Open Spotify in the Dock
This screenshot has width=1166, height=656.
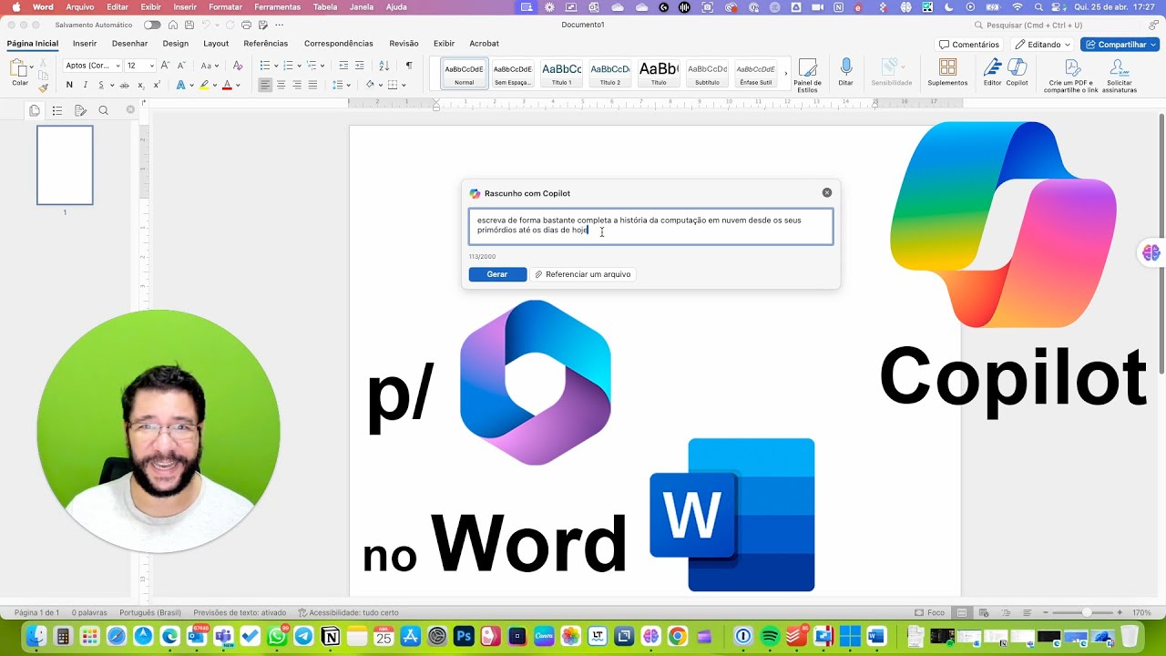tap(769, 636)
